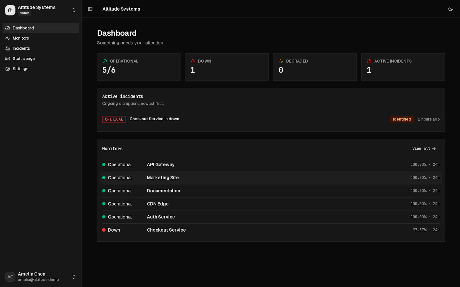
Task: Switch theme with the moon icon
Action: coord(450,9)
